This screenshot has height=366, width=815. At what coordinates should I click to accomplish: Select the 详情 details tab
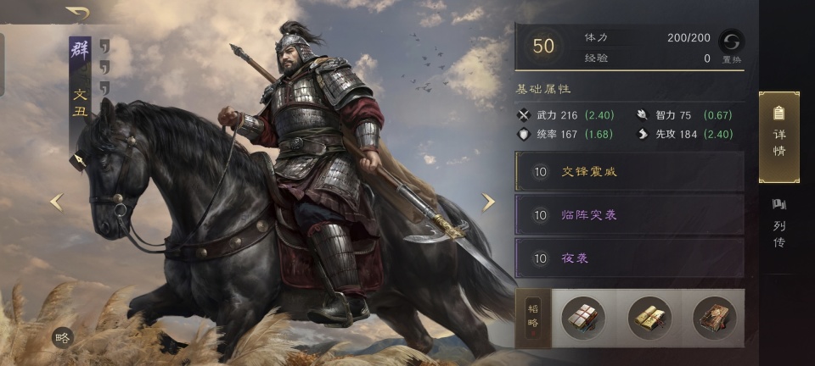(x=779, y=137)
